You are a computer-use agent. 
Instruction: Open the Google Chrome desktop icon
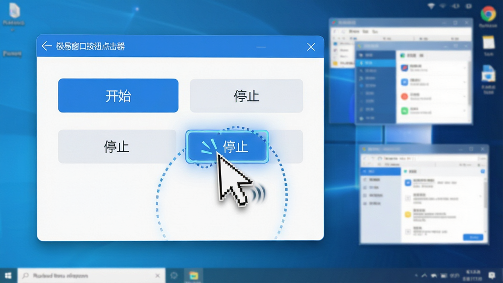click(488, 14)
